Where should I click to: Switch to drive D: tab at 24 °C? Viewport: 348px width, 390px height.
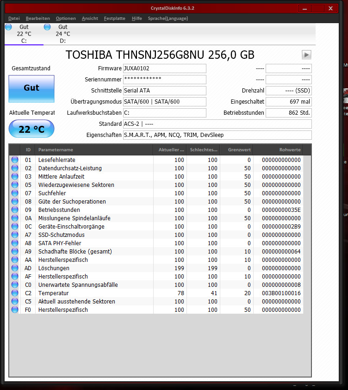[63, 34]
